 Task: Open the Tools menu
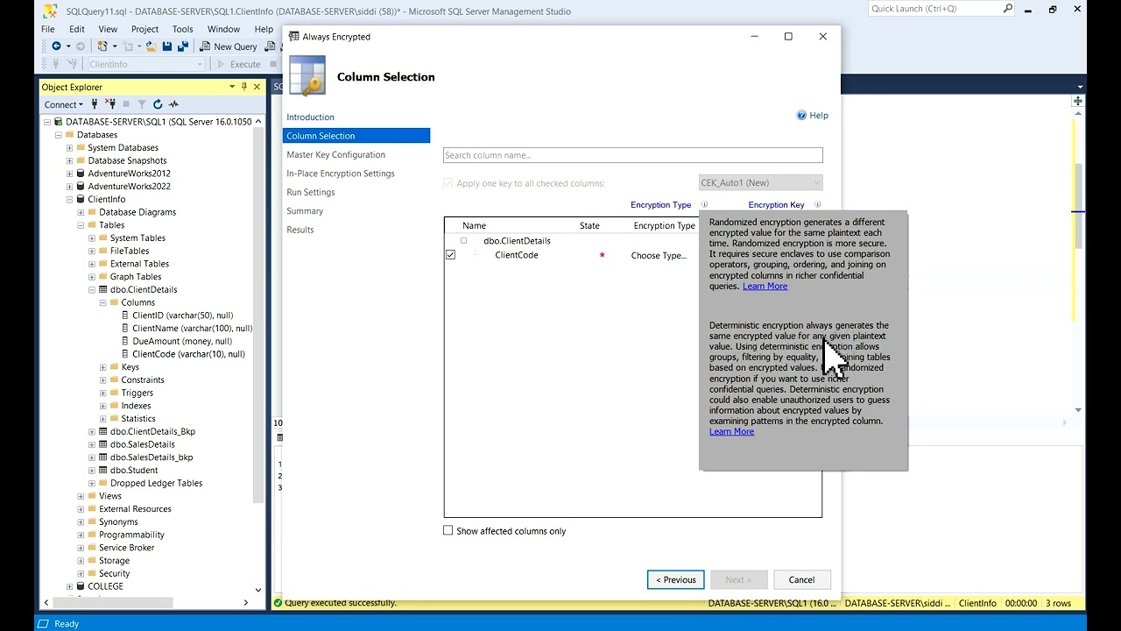(x=183, y=29)
